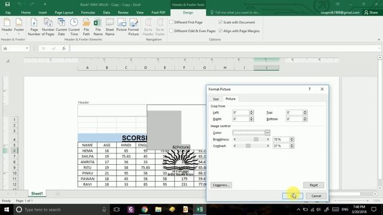Click the Insert Function fx icon
The image size is (383, 215).
click(x=64, y=48)
